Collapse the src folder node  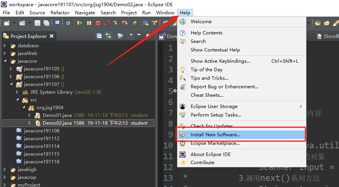pos(17,100)
